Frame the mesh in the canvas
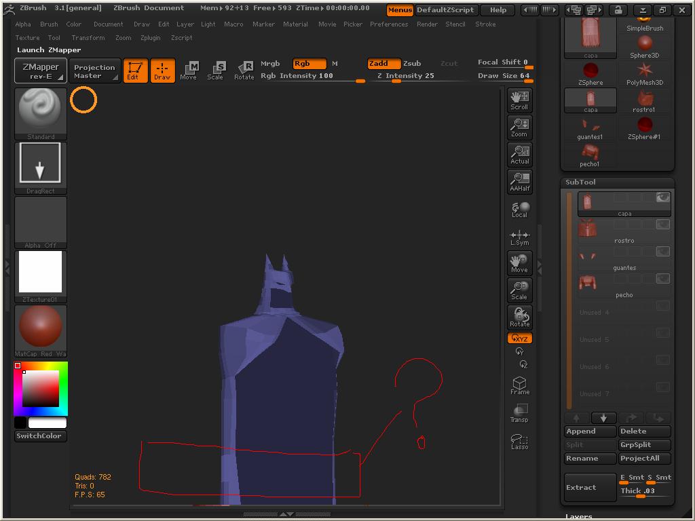695x521 pixels. [519, 385]
